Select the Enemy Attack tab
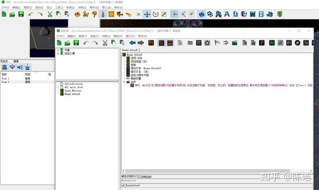Image resolution: width=319 pixels, height=190 pixels. (x=130, y=50)
